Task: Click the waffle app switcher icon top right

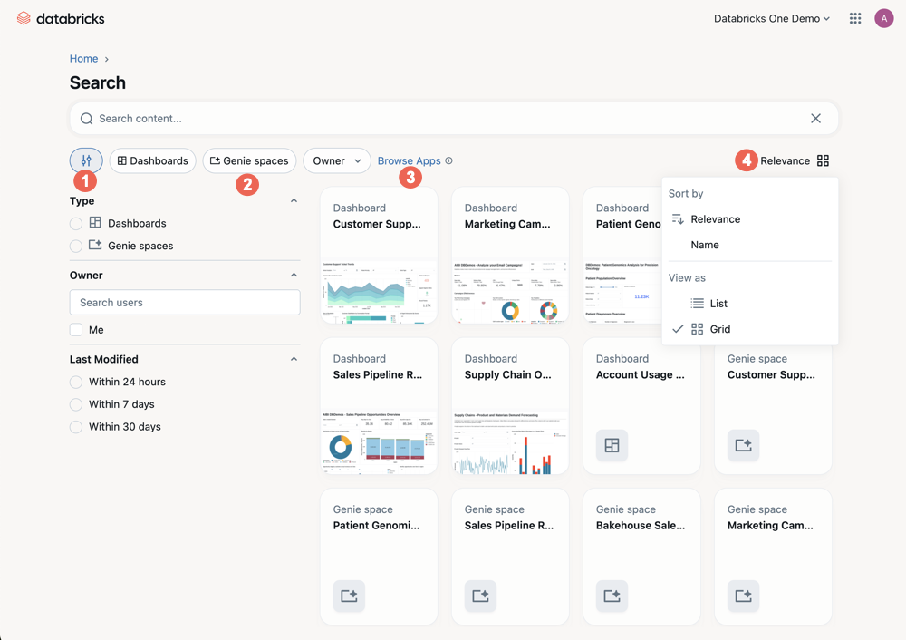Action: point(854,17)
